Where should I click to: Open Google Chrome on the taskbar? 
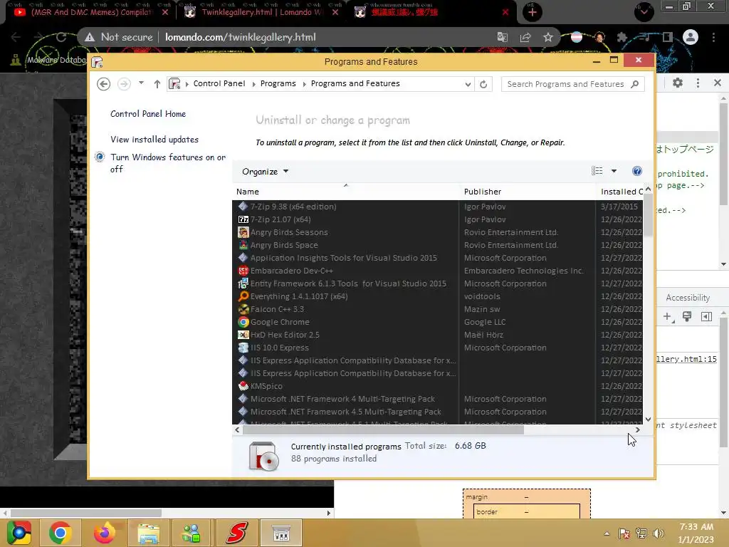pyautogui.click(x=61, y=533)
